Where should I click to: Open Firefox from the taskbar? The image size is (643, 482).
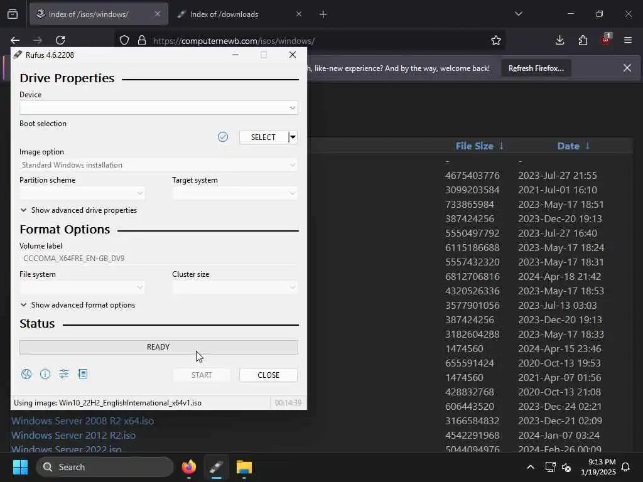point(189,467)
